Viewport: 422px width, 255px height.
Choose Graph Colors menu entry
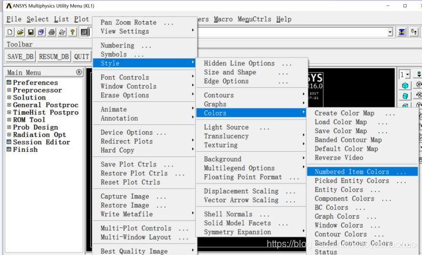pos(362,216)
